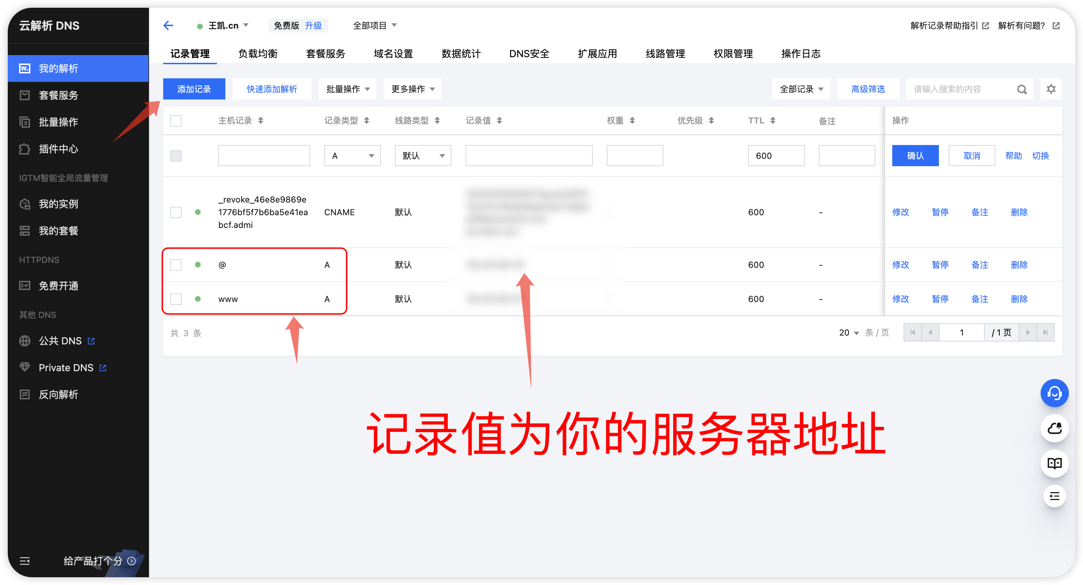1083x585 pixels.
Task: Check the www record checkbox
Action: click(176, 299)
